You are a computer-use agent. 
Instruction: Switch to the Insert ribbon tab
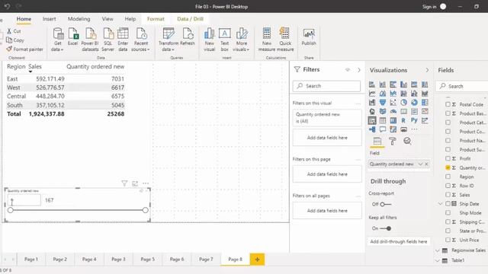[49, 19]
